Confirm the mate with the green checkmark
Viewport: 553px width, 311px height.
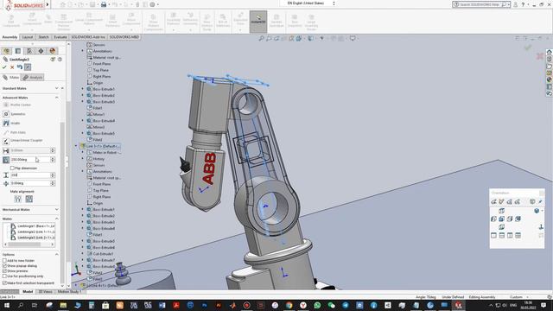[x=4, y=67]
